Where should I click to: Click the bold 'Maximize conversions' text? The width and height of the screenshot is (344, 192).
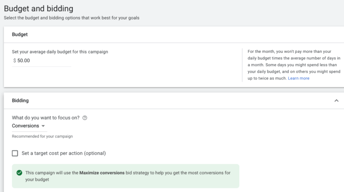[x=102, y=173]
